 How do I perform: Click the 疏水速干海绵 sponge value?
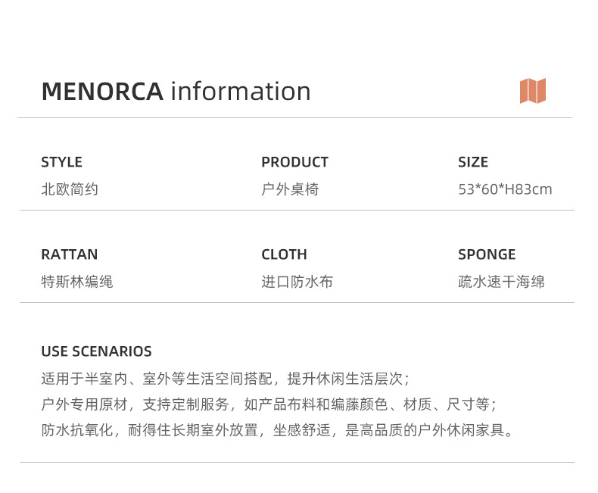click(x=501, y=282)
